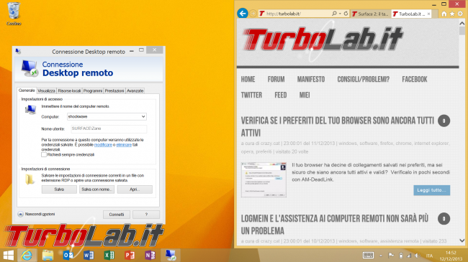Image resolution: width=468 pixels, height=262 pixels.
Task: Open the FORUM menu item
Action: [x=276, y=79]
